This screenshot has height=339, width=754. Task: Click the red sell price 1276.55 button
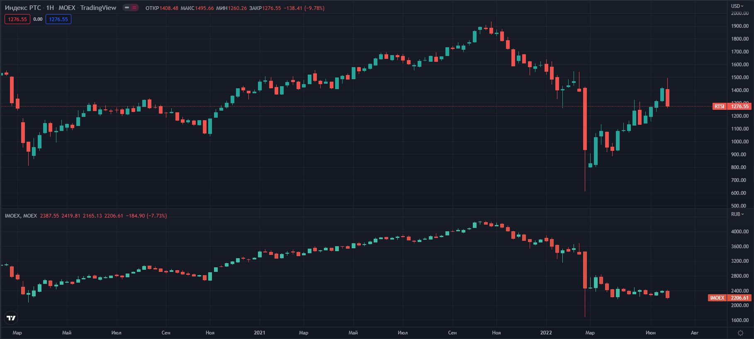tap(17, 19)
